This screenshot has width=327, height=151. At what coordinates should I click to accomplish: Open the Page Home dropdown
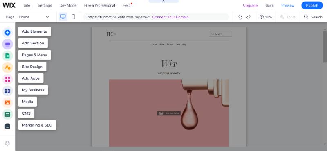pyautogui.click(x=34, y=17)
